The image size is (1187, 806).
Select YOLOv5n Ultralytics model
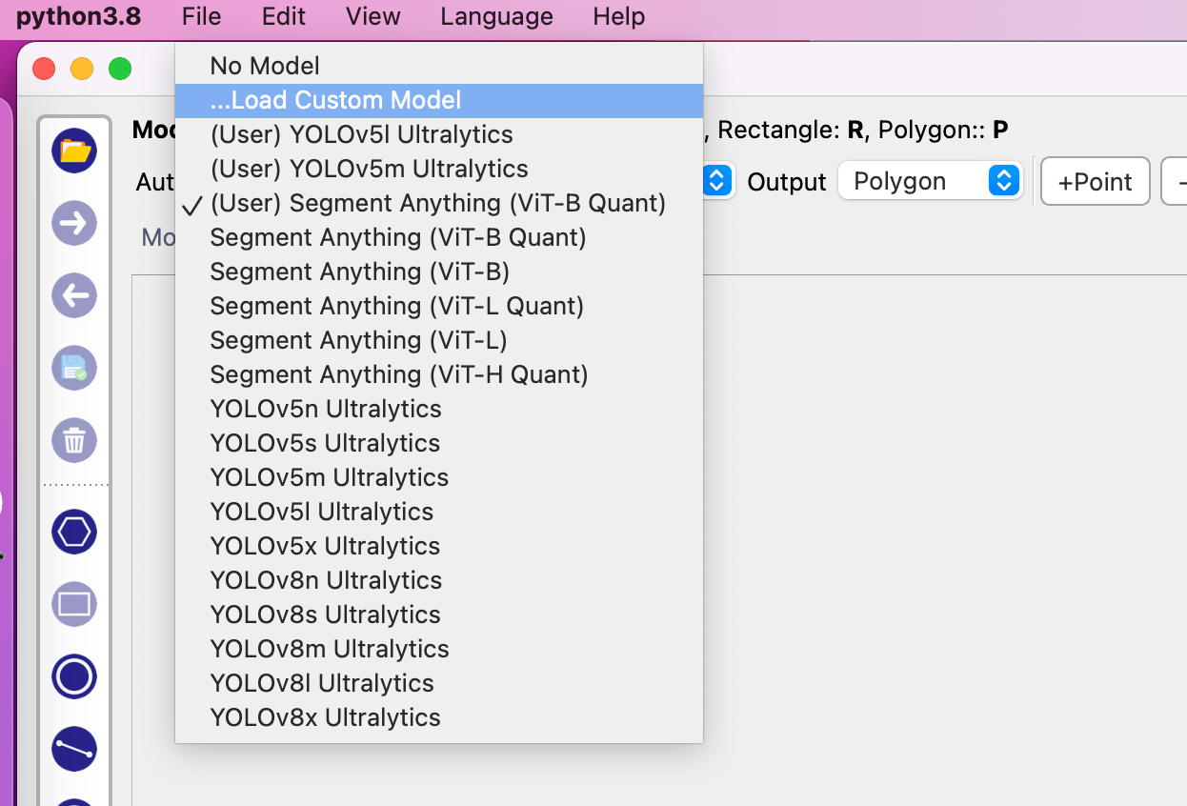coord(439,409)
